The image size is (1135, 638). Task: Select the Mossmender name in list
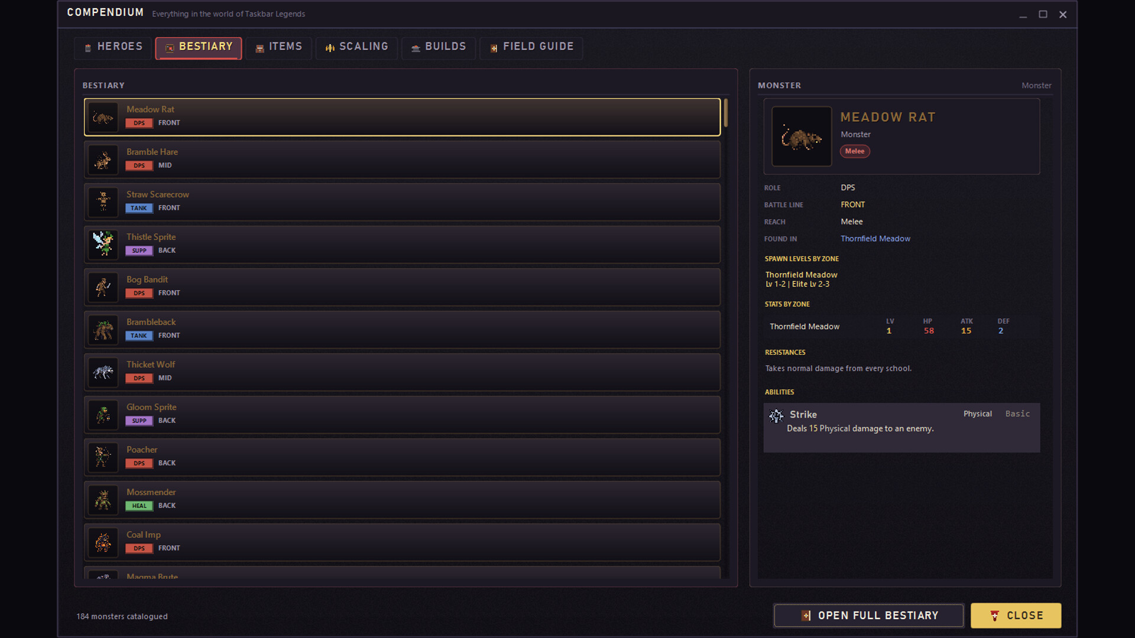coord(151,492)
